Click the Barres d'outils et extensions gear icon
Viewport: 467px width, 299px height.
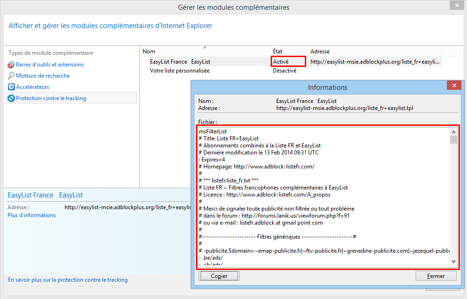11,65
